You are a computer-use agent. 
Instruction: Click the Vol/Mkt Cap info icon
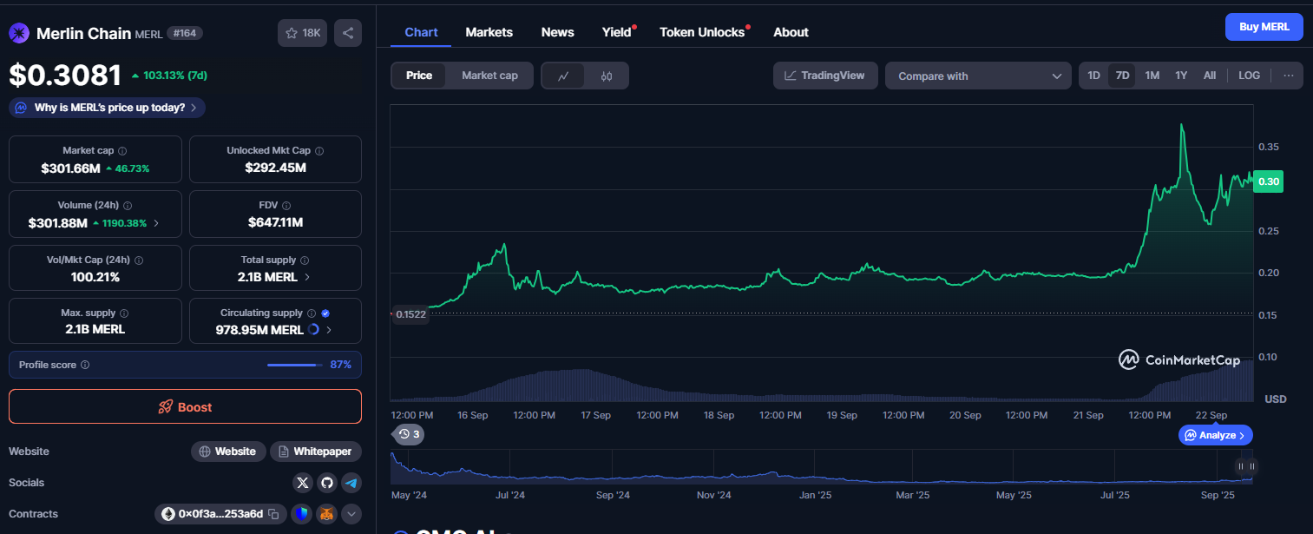tap(139, 260)
